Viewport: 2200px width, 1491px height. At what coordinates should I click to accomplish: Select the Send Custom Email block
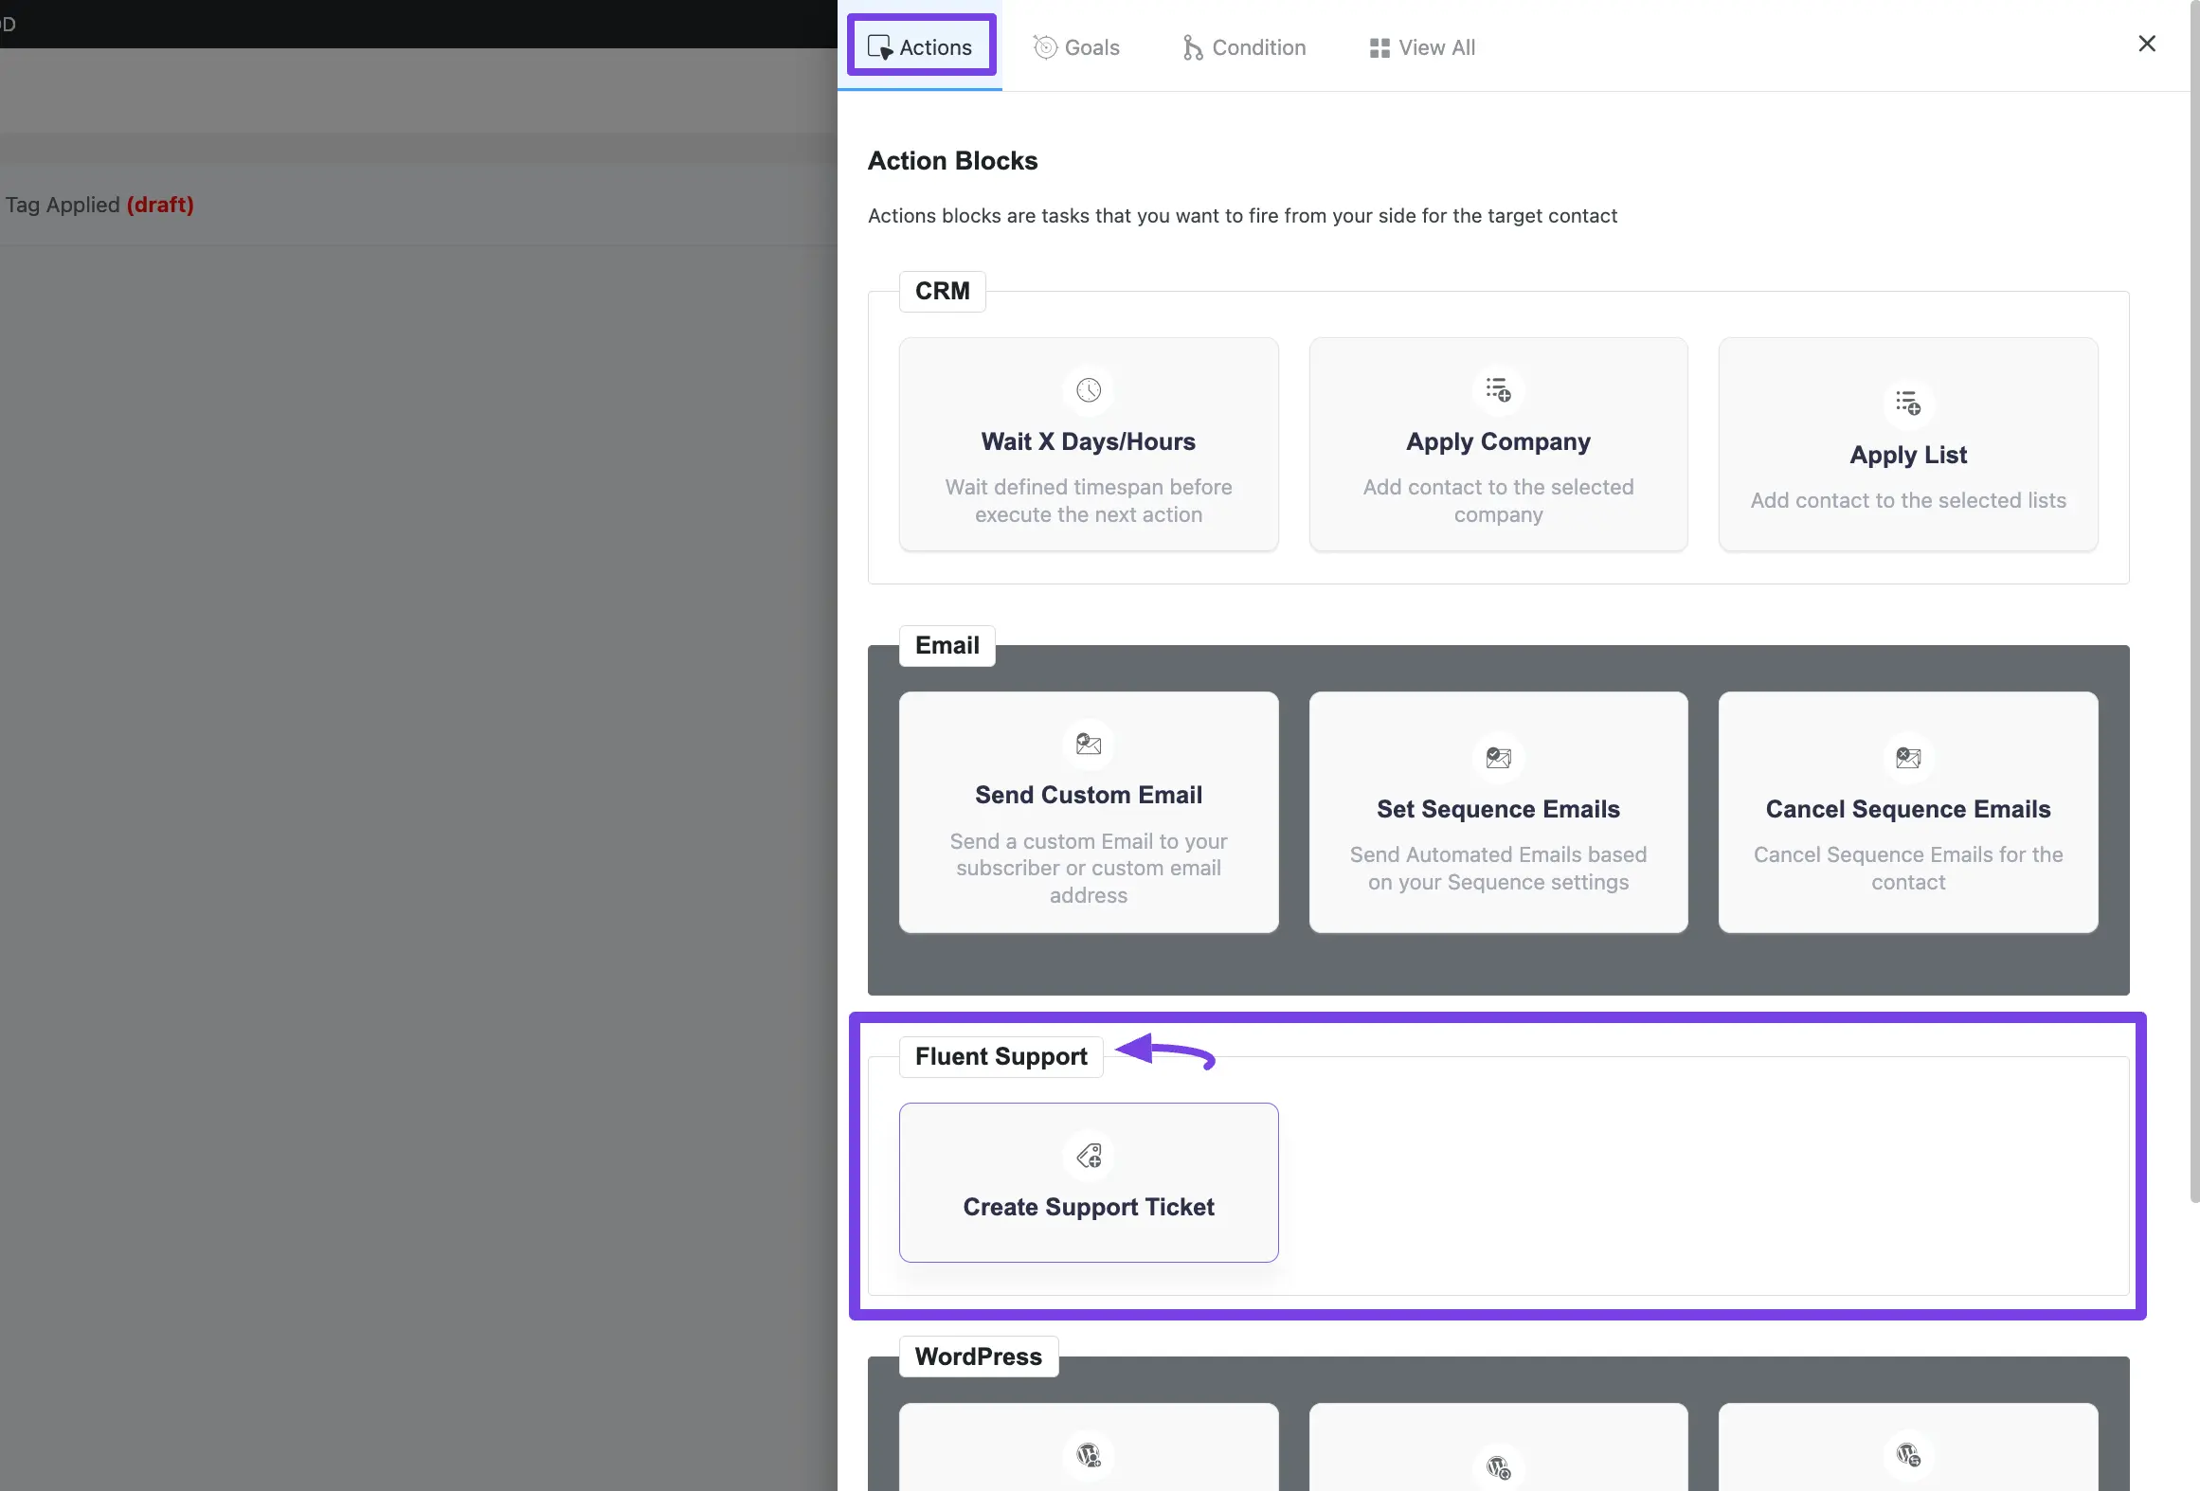coord(1087,812)
